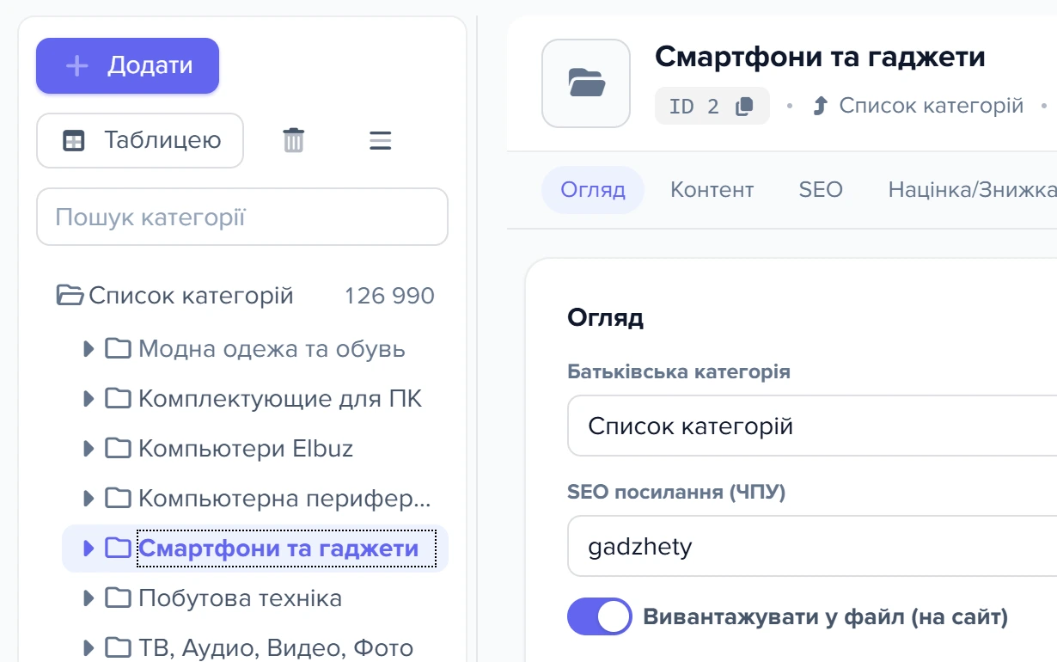Toggle Вивантажувати у файл switch
This screenshot has width=1057, height=662.
pos(599,616)
